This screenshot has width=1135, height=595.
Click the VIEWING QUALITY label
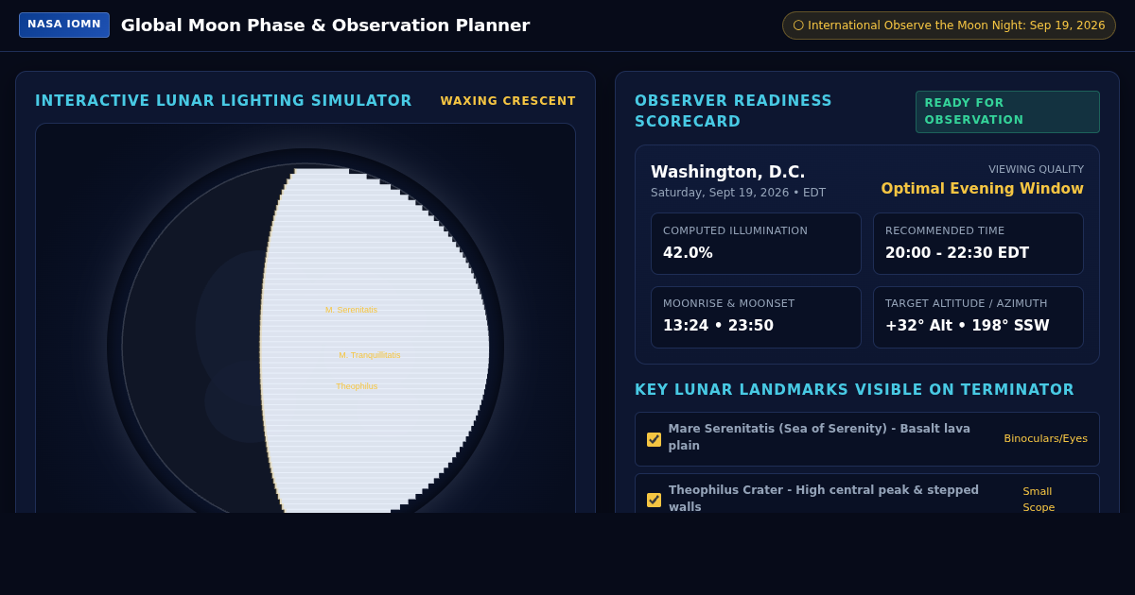[1036, 169]
